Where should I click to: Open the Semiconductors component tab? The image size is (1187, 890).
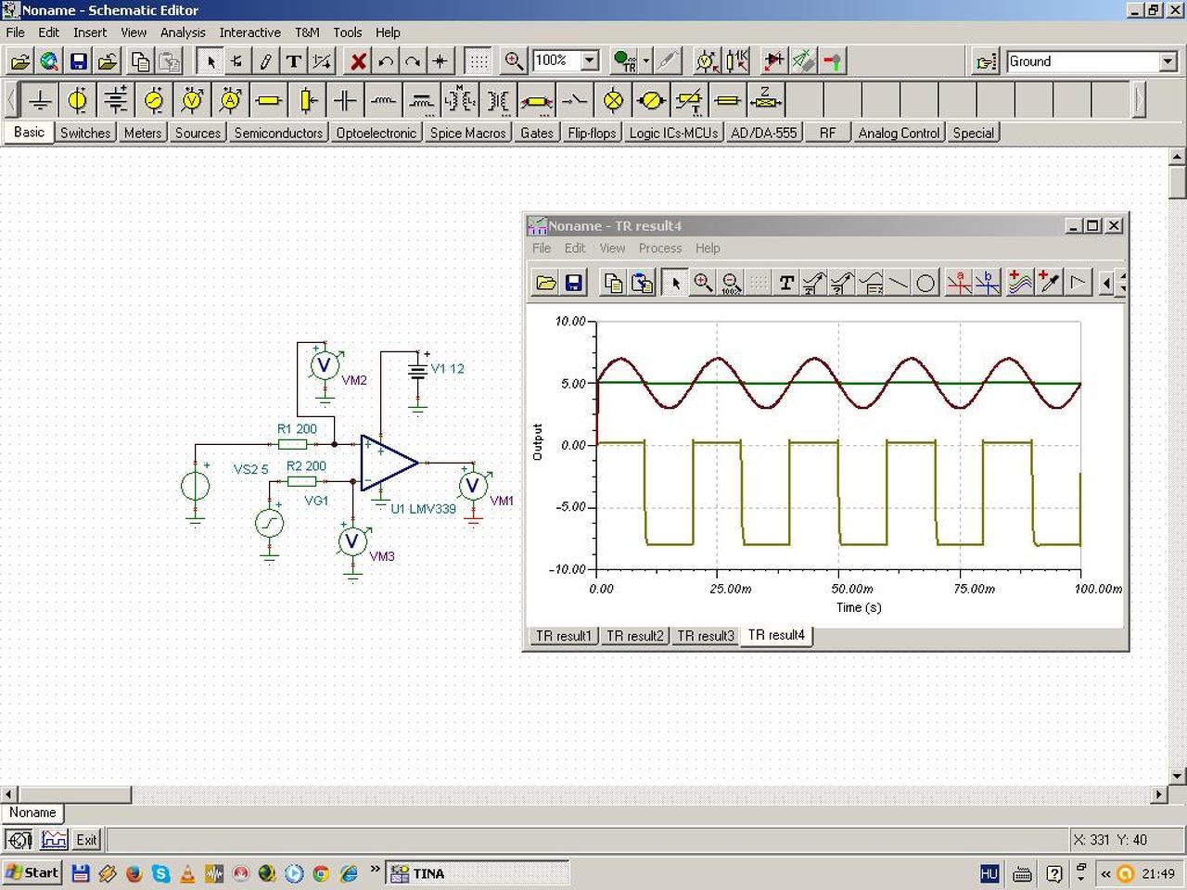point(278,133)
